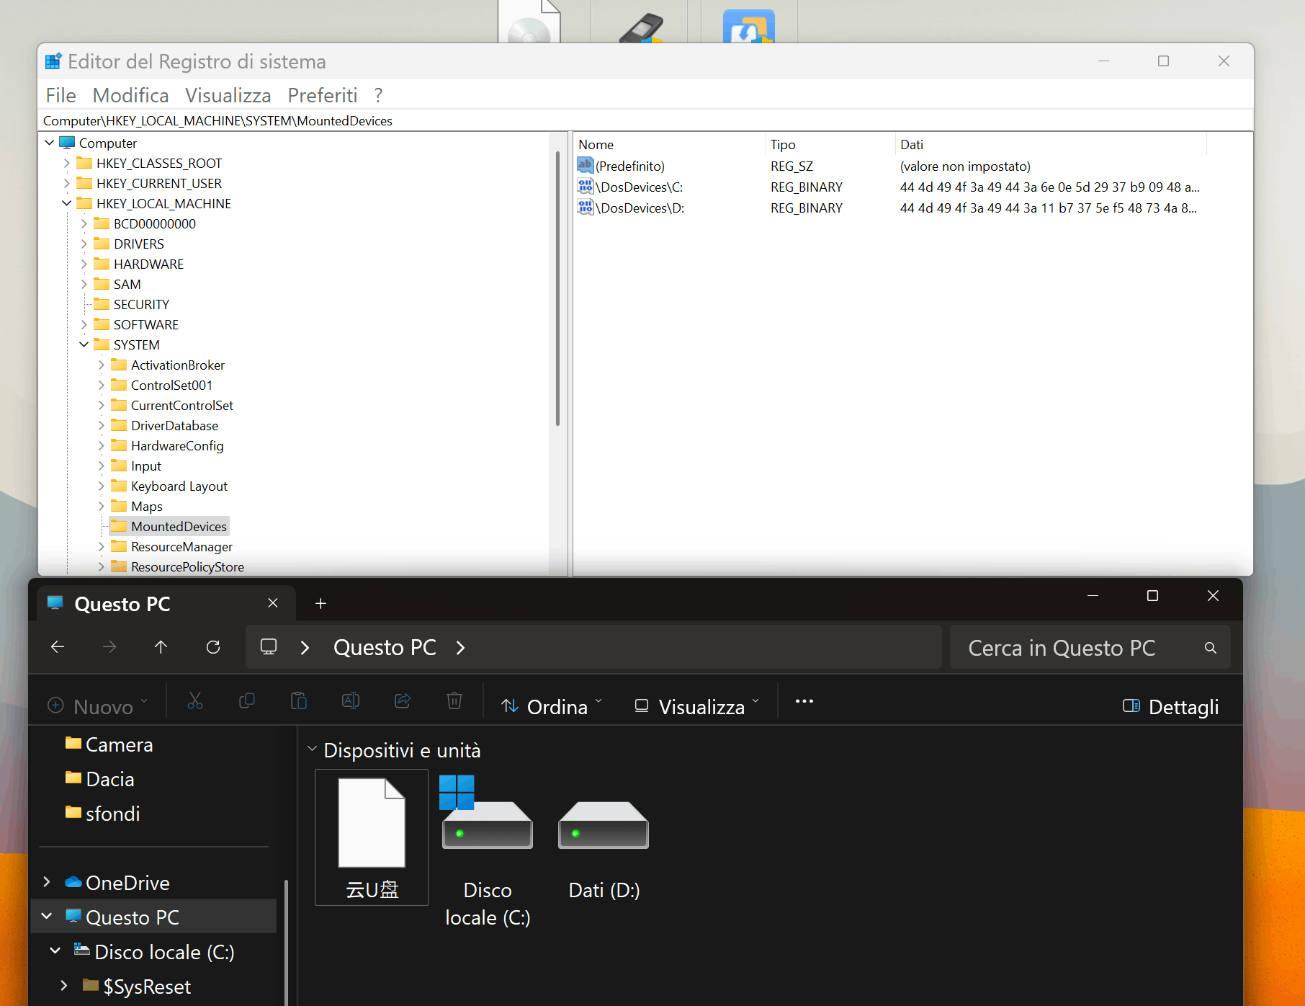Click the registry tree vertical scrollbar
1305x1006 pixels.
557,288
